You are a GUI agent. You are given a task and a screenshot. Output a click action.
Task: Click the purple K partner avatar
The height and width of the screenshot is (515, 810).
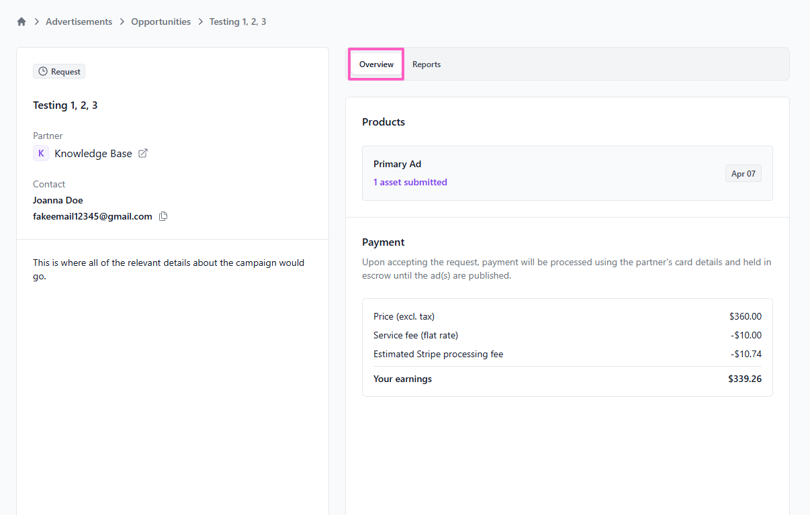coord(41,153)
